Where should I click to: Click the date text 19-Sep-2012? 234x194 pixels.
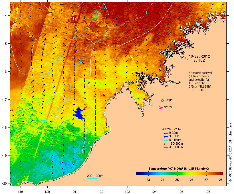[199, 56]
